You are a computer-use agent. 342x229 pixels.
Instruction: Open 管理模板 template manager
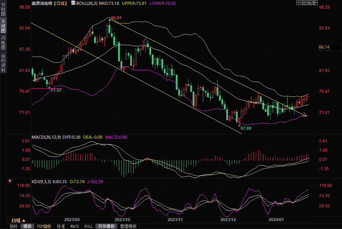[x=128, y=226]
